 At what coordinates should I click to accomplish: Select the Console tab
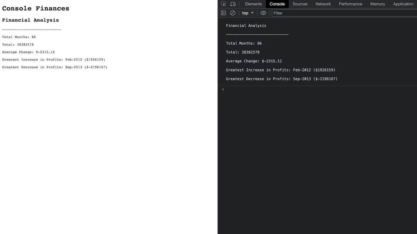pyautogui.click(x=277, y=4)
